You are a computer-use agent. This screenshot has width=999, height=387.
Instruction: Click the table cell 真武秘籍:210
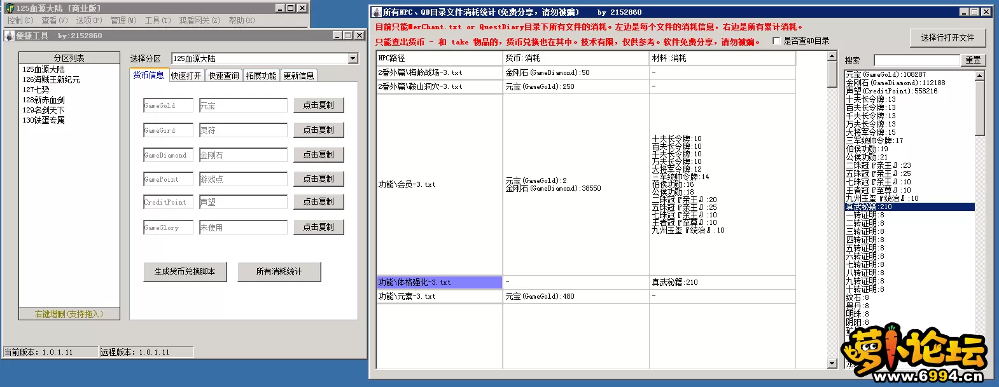click(722, 282)
